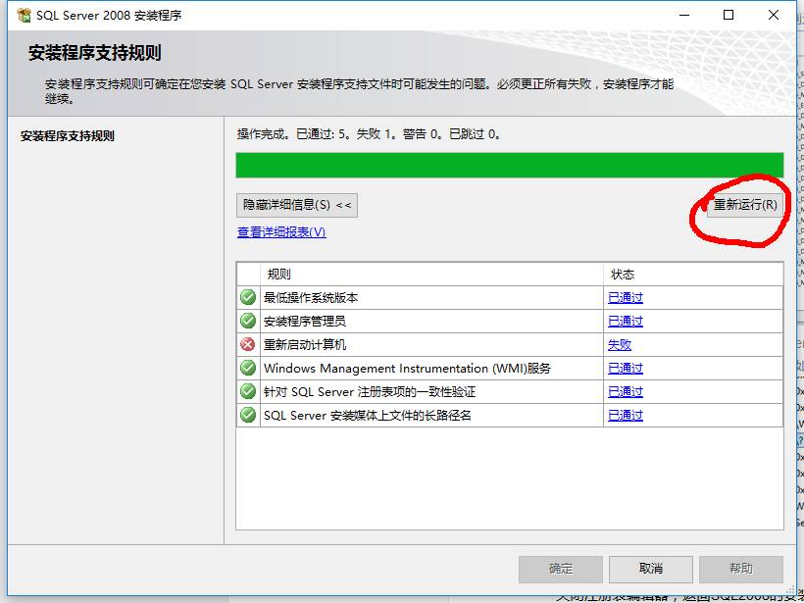Select 安装程序支持规则 in the left panel
This screenshot has width=804, height=603.
point(68,136)
